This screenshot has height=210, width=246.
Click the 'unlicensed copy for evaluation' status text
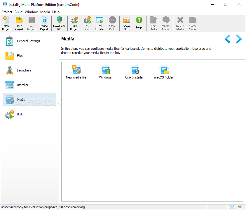coord(43,207)
